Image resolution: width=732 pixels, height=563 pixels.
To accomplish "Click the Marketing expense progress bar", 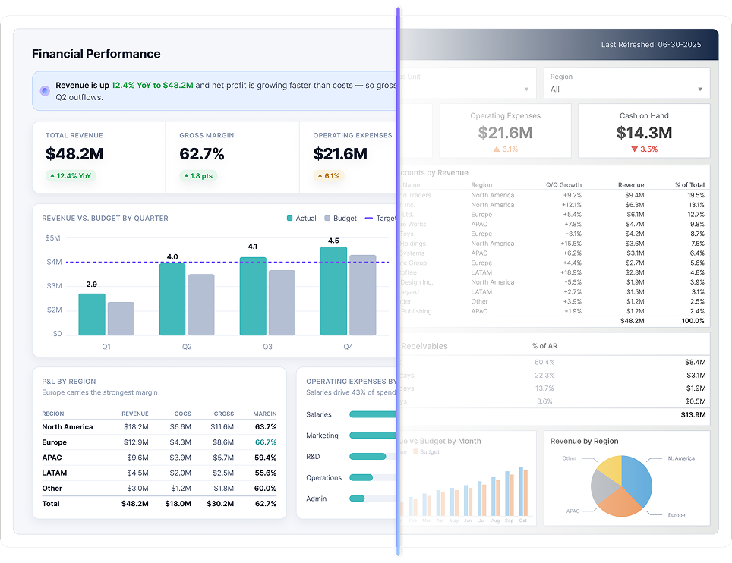I will [373, 436].
